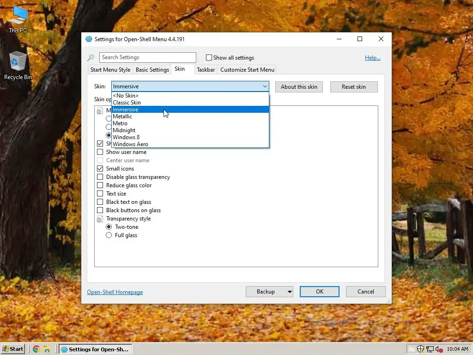This screenshot has height=355, width=473.
Task: Choose Windows Aero skin
Action: click(x=190, y=144)
